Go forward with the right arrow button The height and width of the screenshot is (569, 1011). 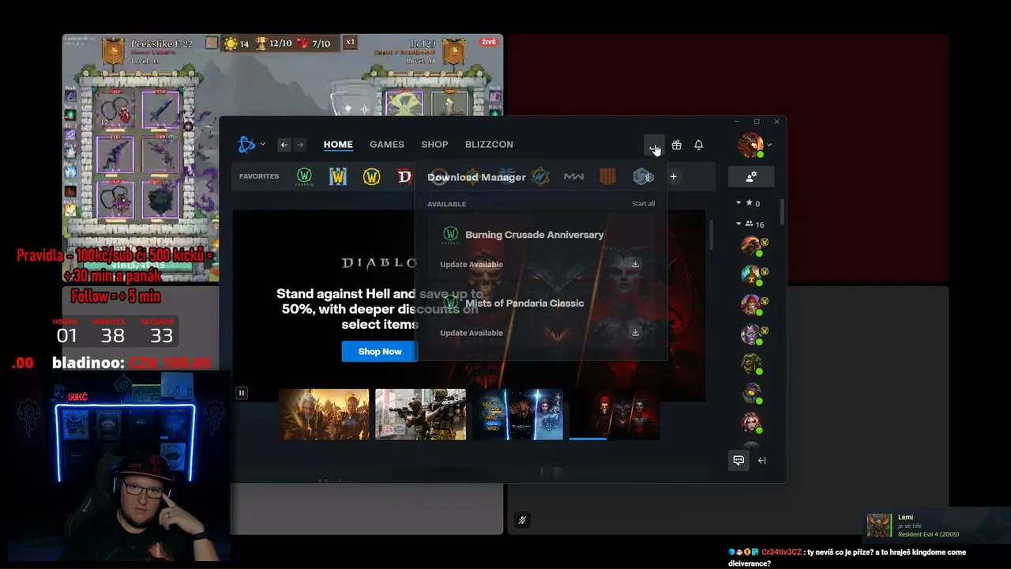point(300,145)
